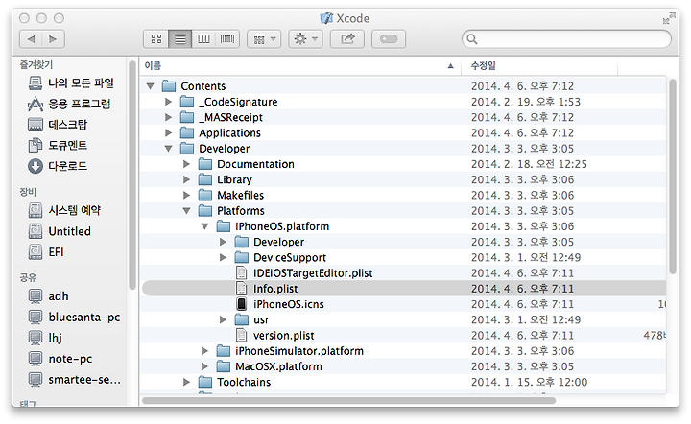Click the Xcode window title proxy icon
This screenshot has height=424, width=691.
tap(326, 18)
